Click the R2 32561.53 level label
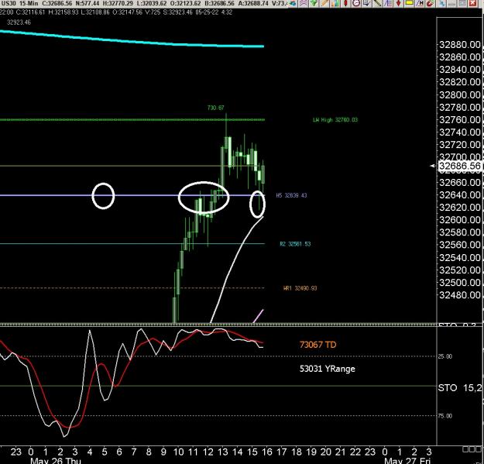This screenshot has height=464, width=484. pyautogui.click(x=295, y=244)
